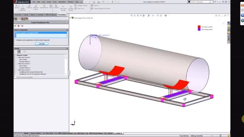Click Deformed Result ribbon button

tap(63, 8)
